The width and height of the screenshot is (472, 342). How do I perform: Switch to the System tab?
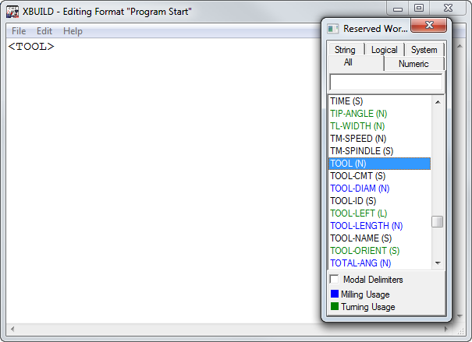click(424, 50)
